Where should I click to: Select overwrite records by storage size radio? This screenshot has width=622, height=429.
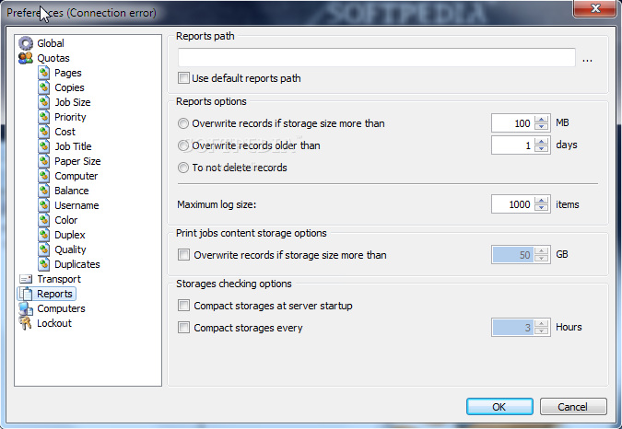(x=182, y=123)
